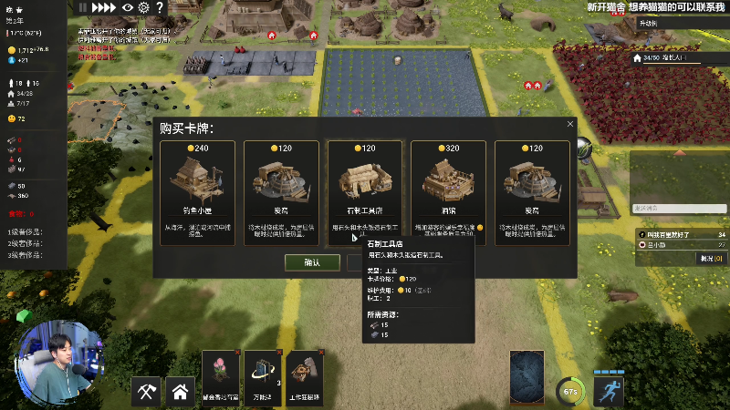Viewport: 730px width, 410px height.
Task: Click the dark card deck at bottom right
Action: pyautogui.click(x=527, y=377)
